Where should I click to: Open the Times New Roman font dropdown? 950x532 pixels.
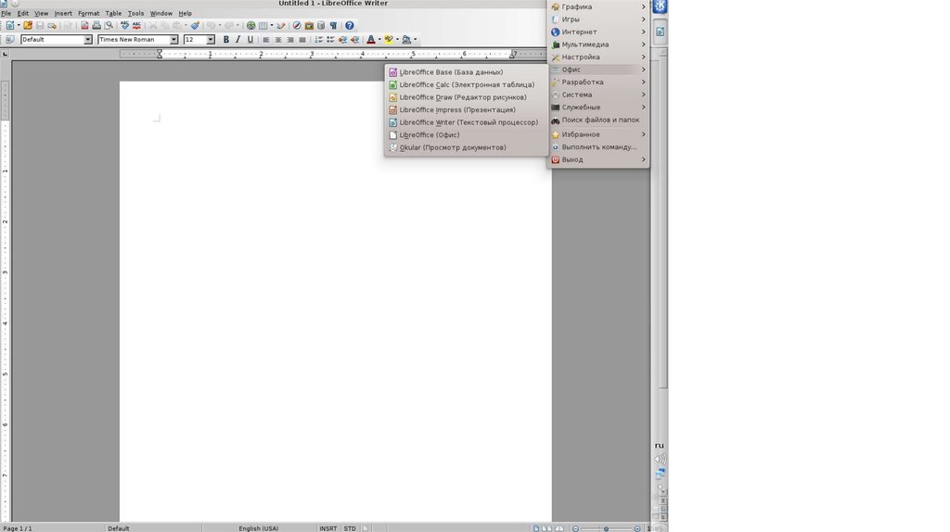(x=173, y=39)
